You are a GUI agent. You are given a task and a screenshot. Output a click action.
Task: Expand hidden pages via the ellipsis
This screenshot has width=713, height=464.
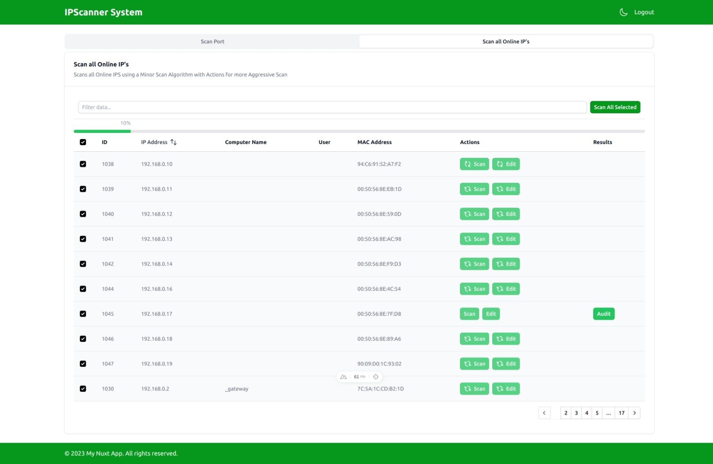[608, 413]
